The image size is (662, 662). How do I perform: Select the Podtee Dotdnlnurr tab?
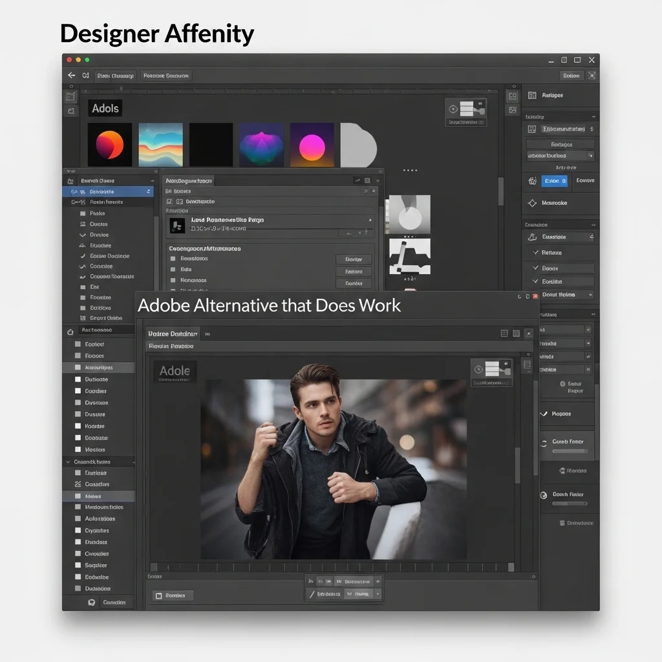[x=173, y=334]
